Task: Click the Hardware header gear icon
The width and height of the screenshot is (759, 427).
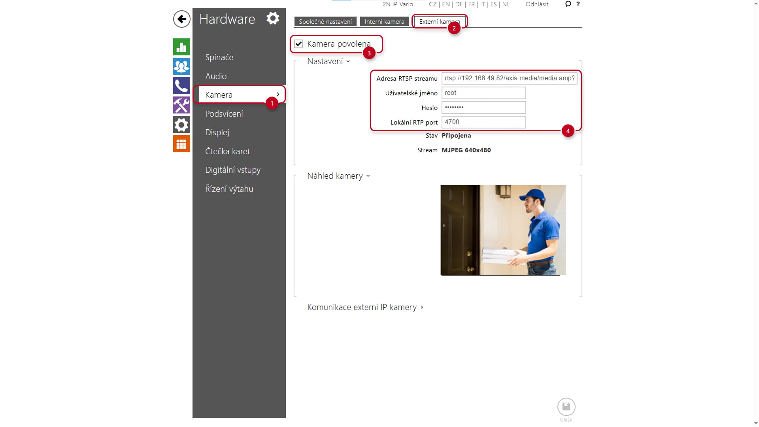Action: coord(273,18)
